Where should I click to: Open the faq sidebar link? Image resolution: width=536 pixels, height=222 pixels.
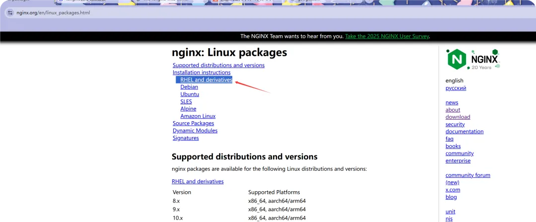point(449,139)
